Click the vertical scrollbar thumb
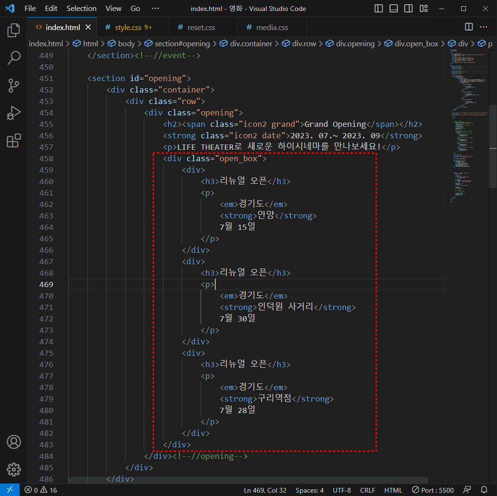The width and height of the screenshot is (497, 496). [x=493, y=146]
